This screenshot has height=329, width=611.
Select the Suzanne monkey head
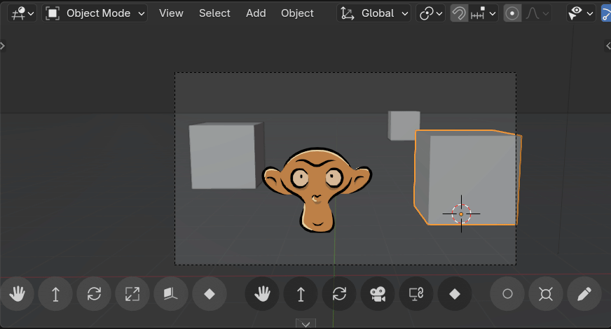(317, 190)
